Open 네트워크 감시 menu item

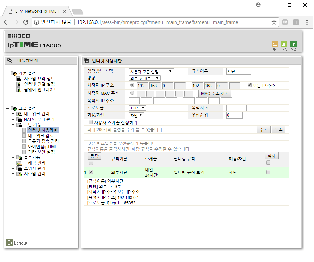41,136
